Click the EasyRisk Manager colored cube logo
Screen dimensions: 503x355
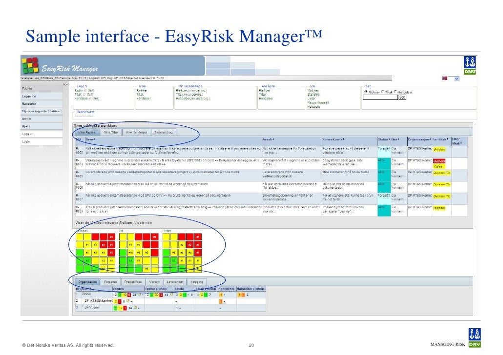(30, 65)
